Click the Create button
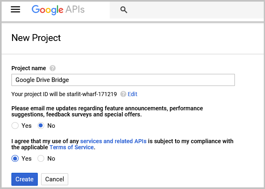This screenshot has height=189, width=265. pos(24,179)
